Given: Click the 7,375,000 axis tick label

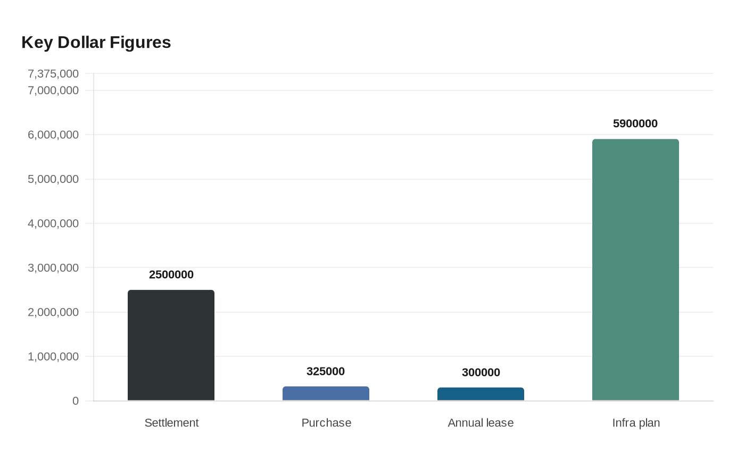Looking at the screenshot, I should click(x=53, y=73).
